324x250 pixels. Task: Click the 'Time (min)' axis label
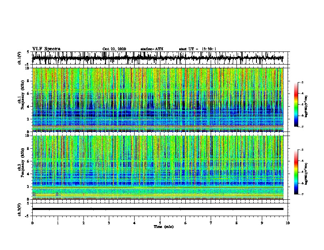164,227
